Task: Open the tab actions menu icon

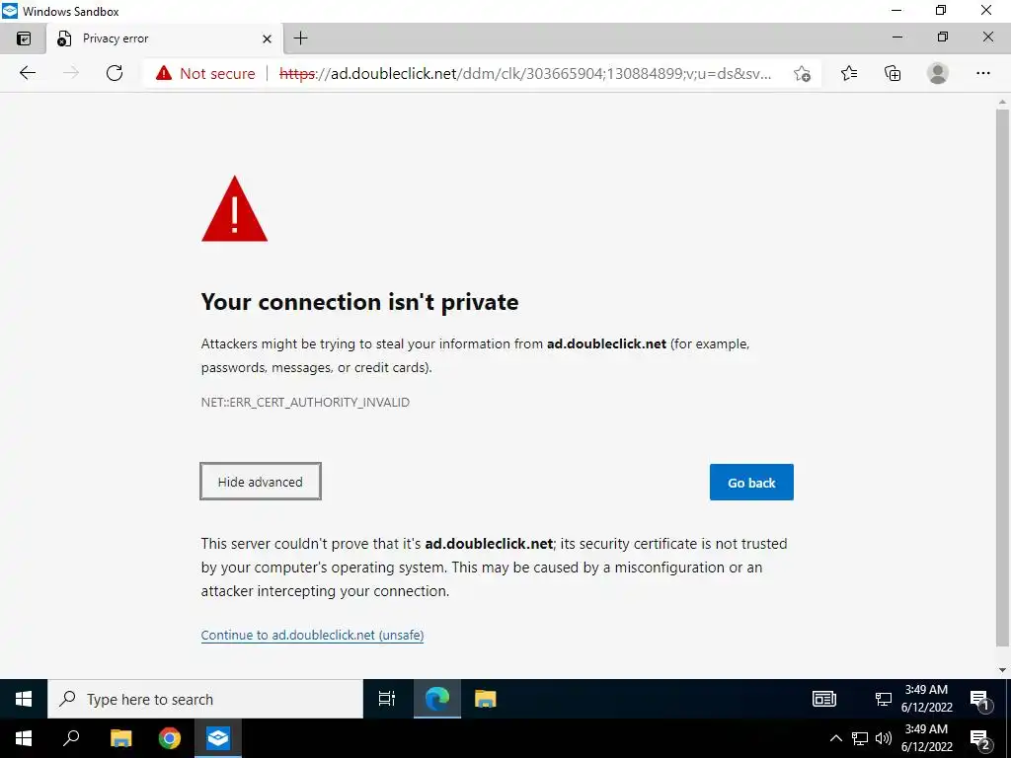Action: pos(24,38)
